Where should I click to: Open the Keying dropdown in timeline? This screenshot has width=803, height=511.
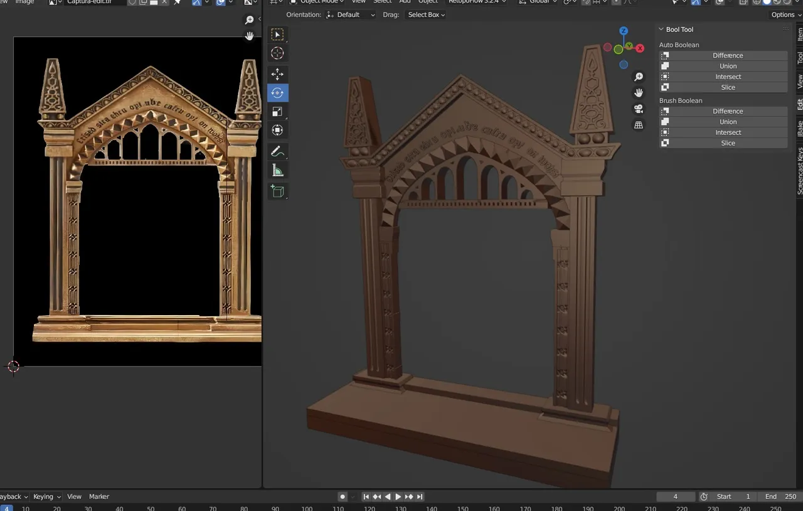(47, 497)
